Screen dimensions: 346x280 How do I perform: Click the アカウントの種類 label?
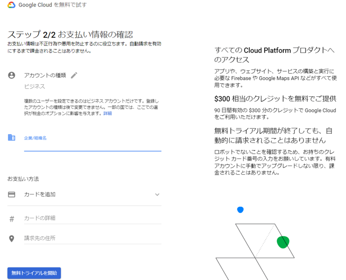point(45,75)
